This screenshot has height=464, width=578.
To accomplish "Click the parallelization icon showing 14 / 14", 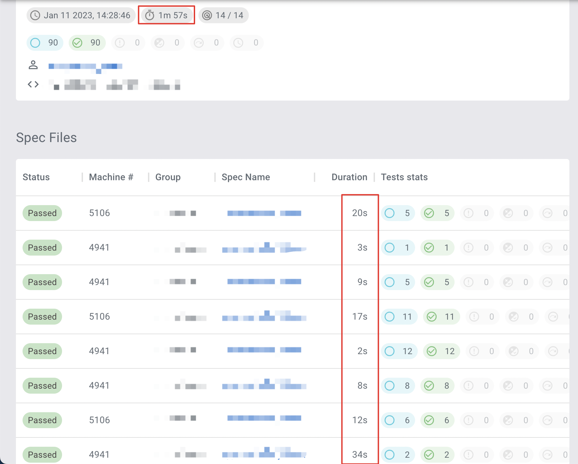I will 207,15.
